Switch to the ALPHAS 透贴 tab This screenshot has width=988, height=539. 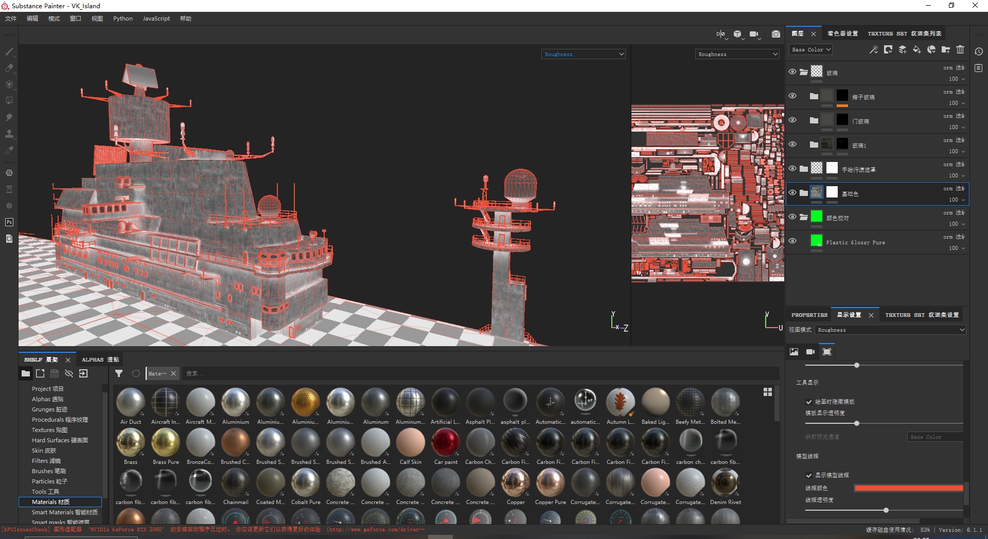coord(100,360)
